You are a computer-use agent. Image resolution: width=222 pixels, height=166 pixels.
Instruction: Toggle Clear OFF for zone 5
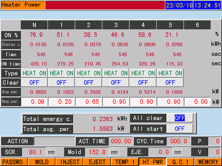(x=170, y=83)
